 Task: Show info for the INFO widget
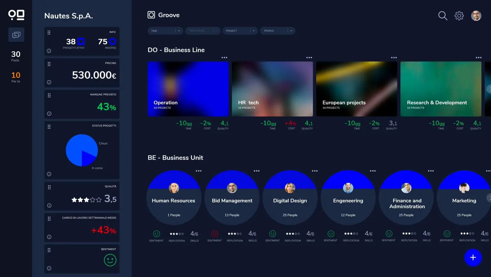(49, 51)
